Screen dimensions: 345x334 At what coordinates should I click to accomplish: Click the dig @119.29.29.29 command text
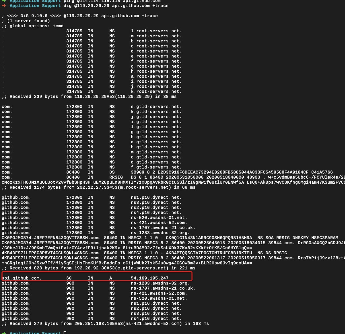116,6
